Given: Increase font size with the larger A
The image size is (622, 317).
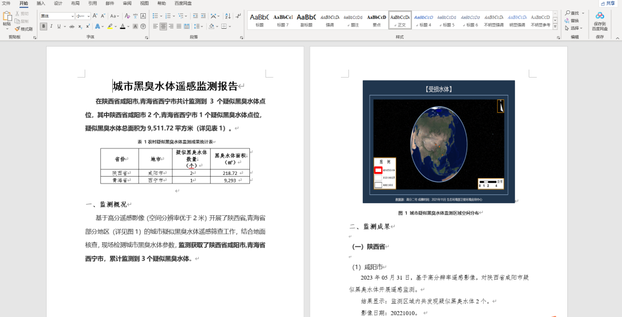Looking at the screenshot, I should pos(95,16).
